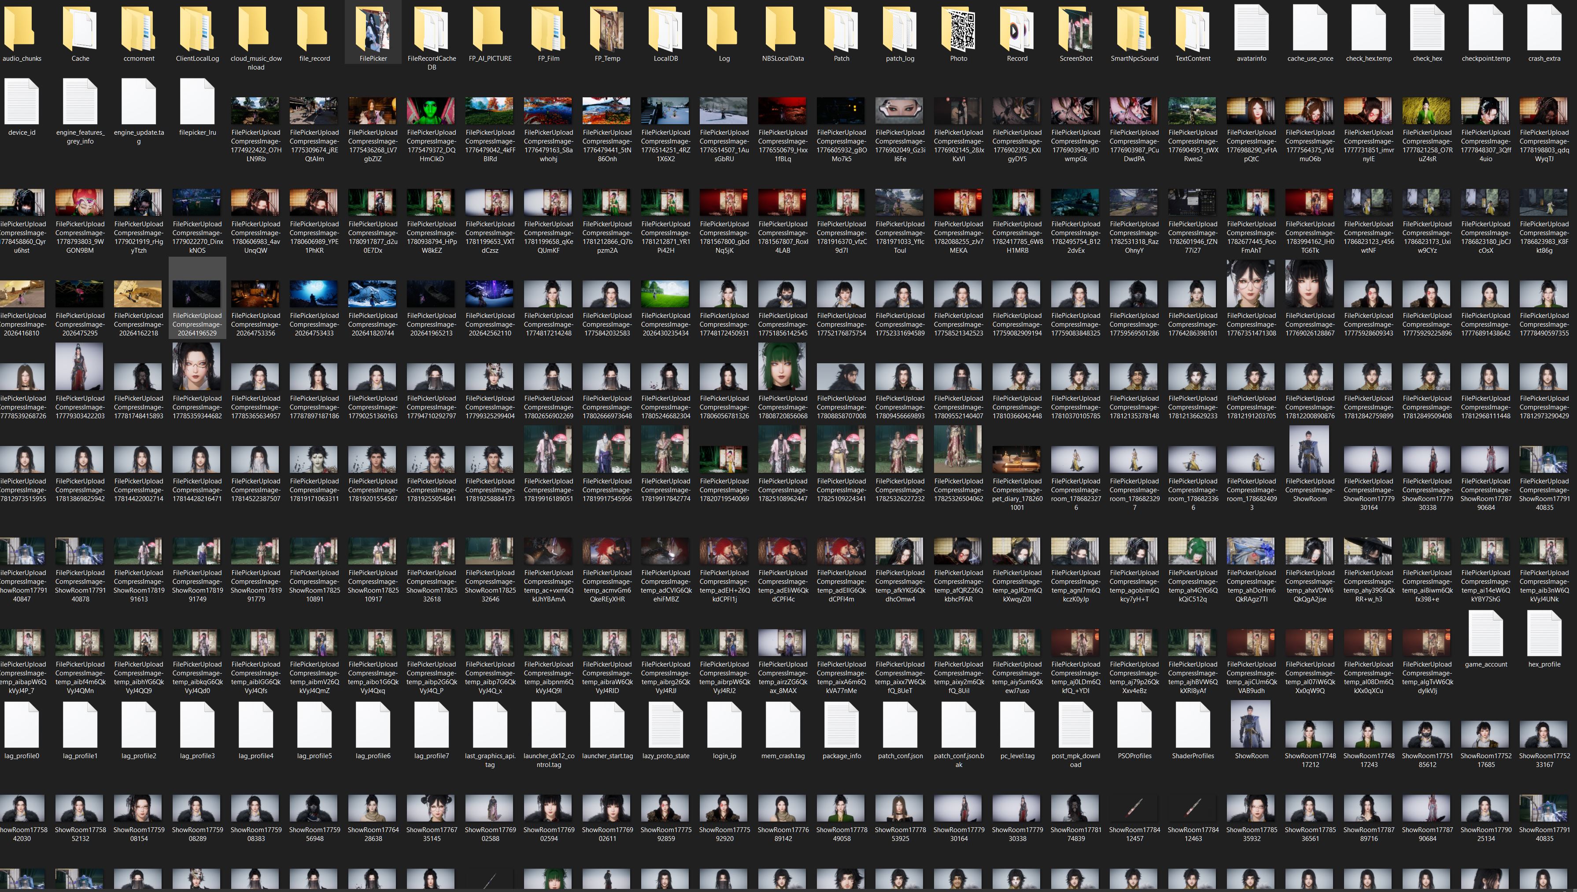Click the package_info file icon

[841, 725]
